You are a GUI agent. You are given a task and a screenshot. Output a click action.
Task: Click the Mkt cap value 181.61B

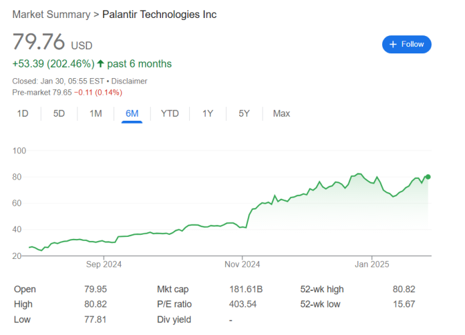pos(246,289)
